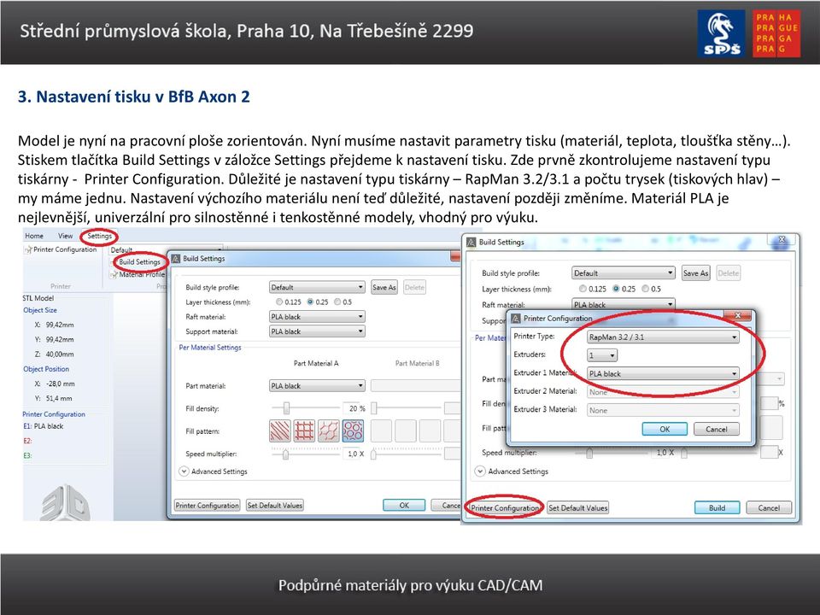Open Build style profile dropdown in dialog with Build button
The height and width of the screenshot is (615, 820).
(624, 273)
